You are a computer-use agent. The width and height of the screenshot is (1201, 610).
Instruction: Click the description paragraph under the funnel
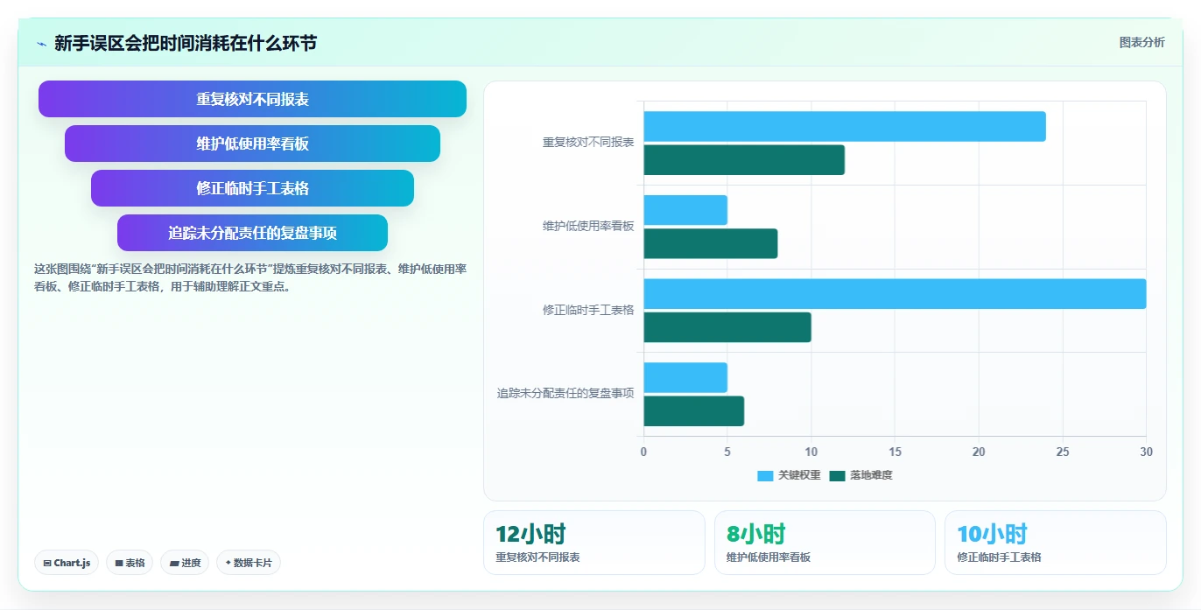click(x=250, y=277)
